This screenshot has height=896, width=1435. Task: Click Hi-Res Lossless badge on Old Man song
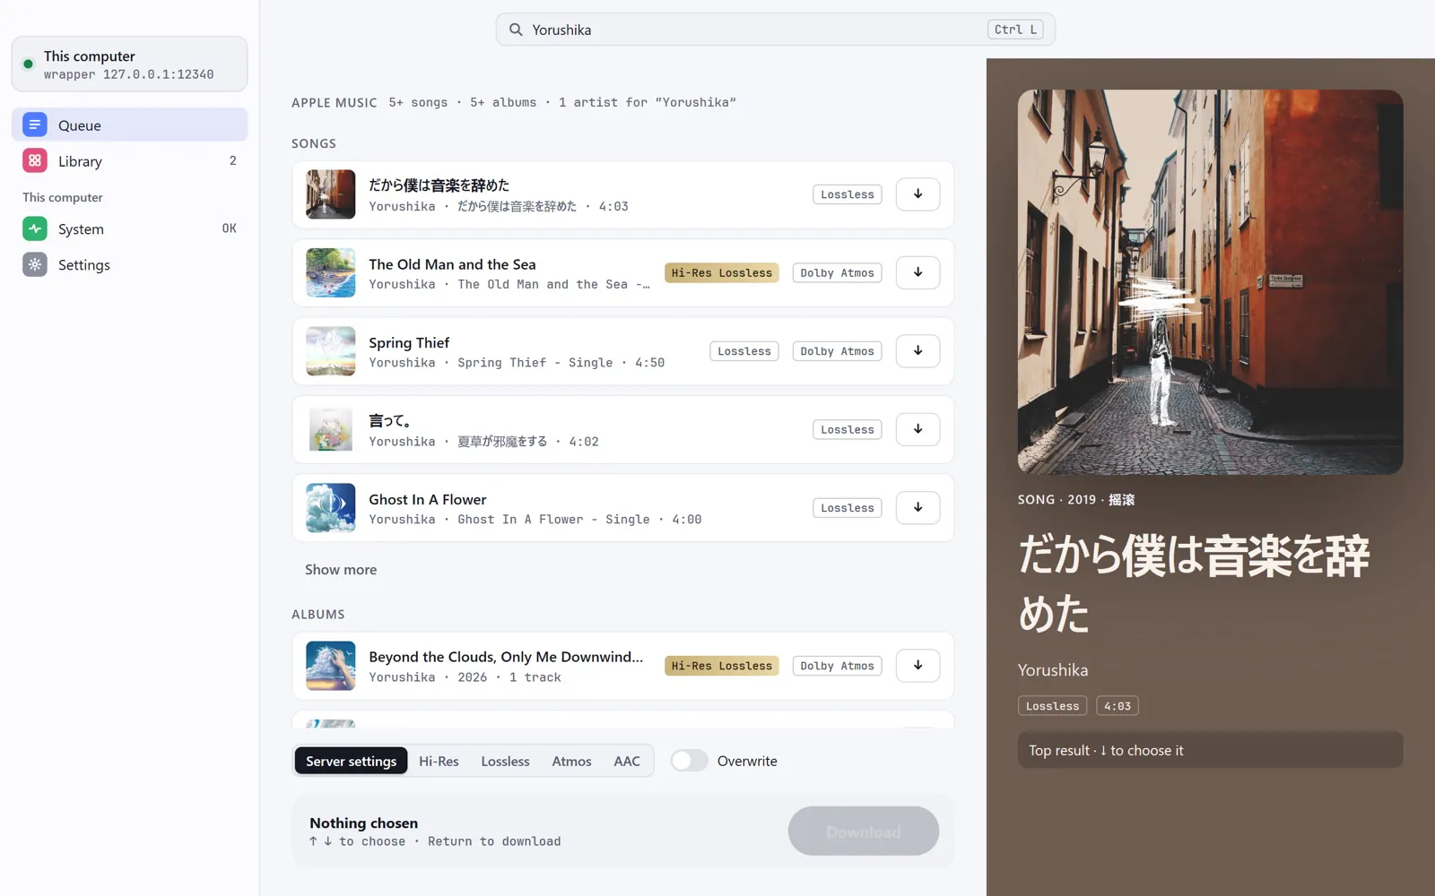click(722, 272)
